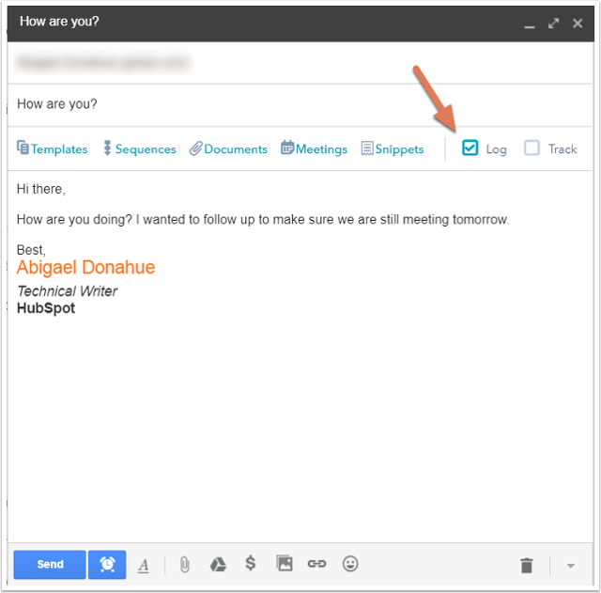The image size is (601, 593).
Task: Pop out the compose window to full-screen
Action: point(554,23)
